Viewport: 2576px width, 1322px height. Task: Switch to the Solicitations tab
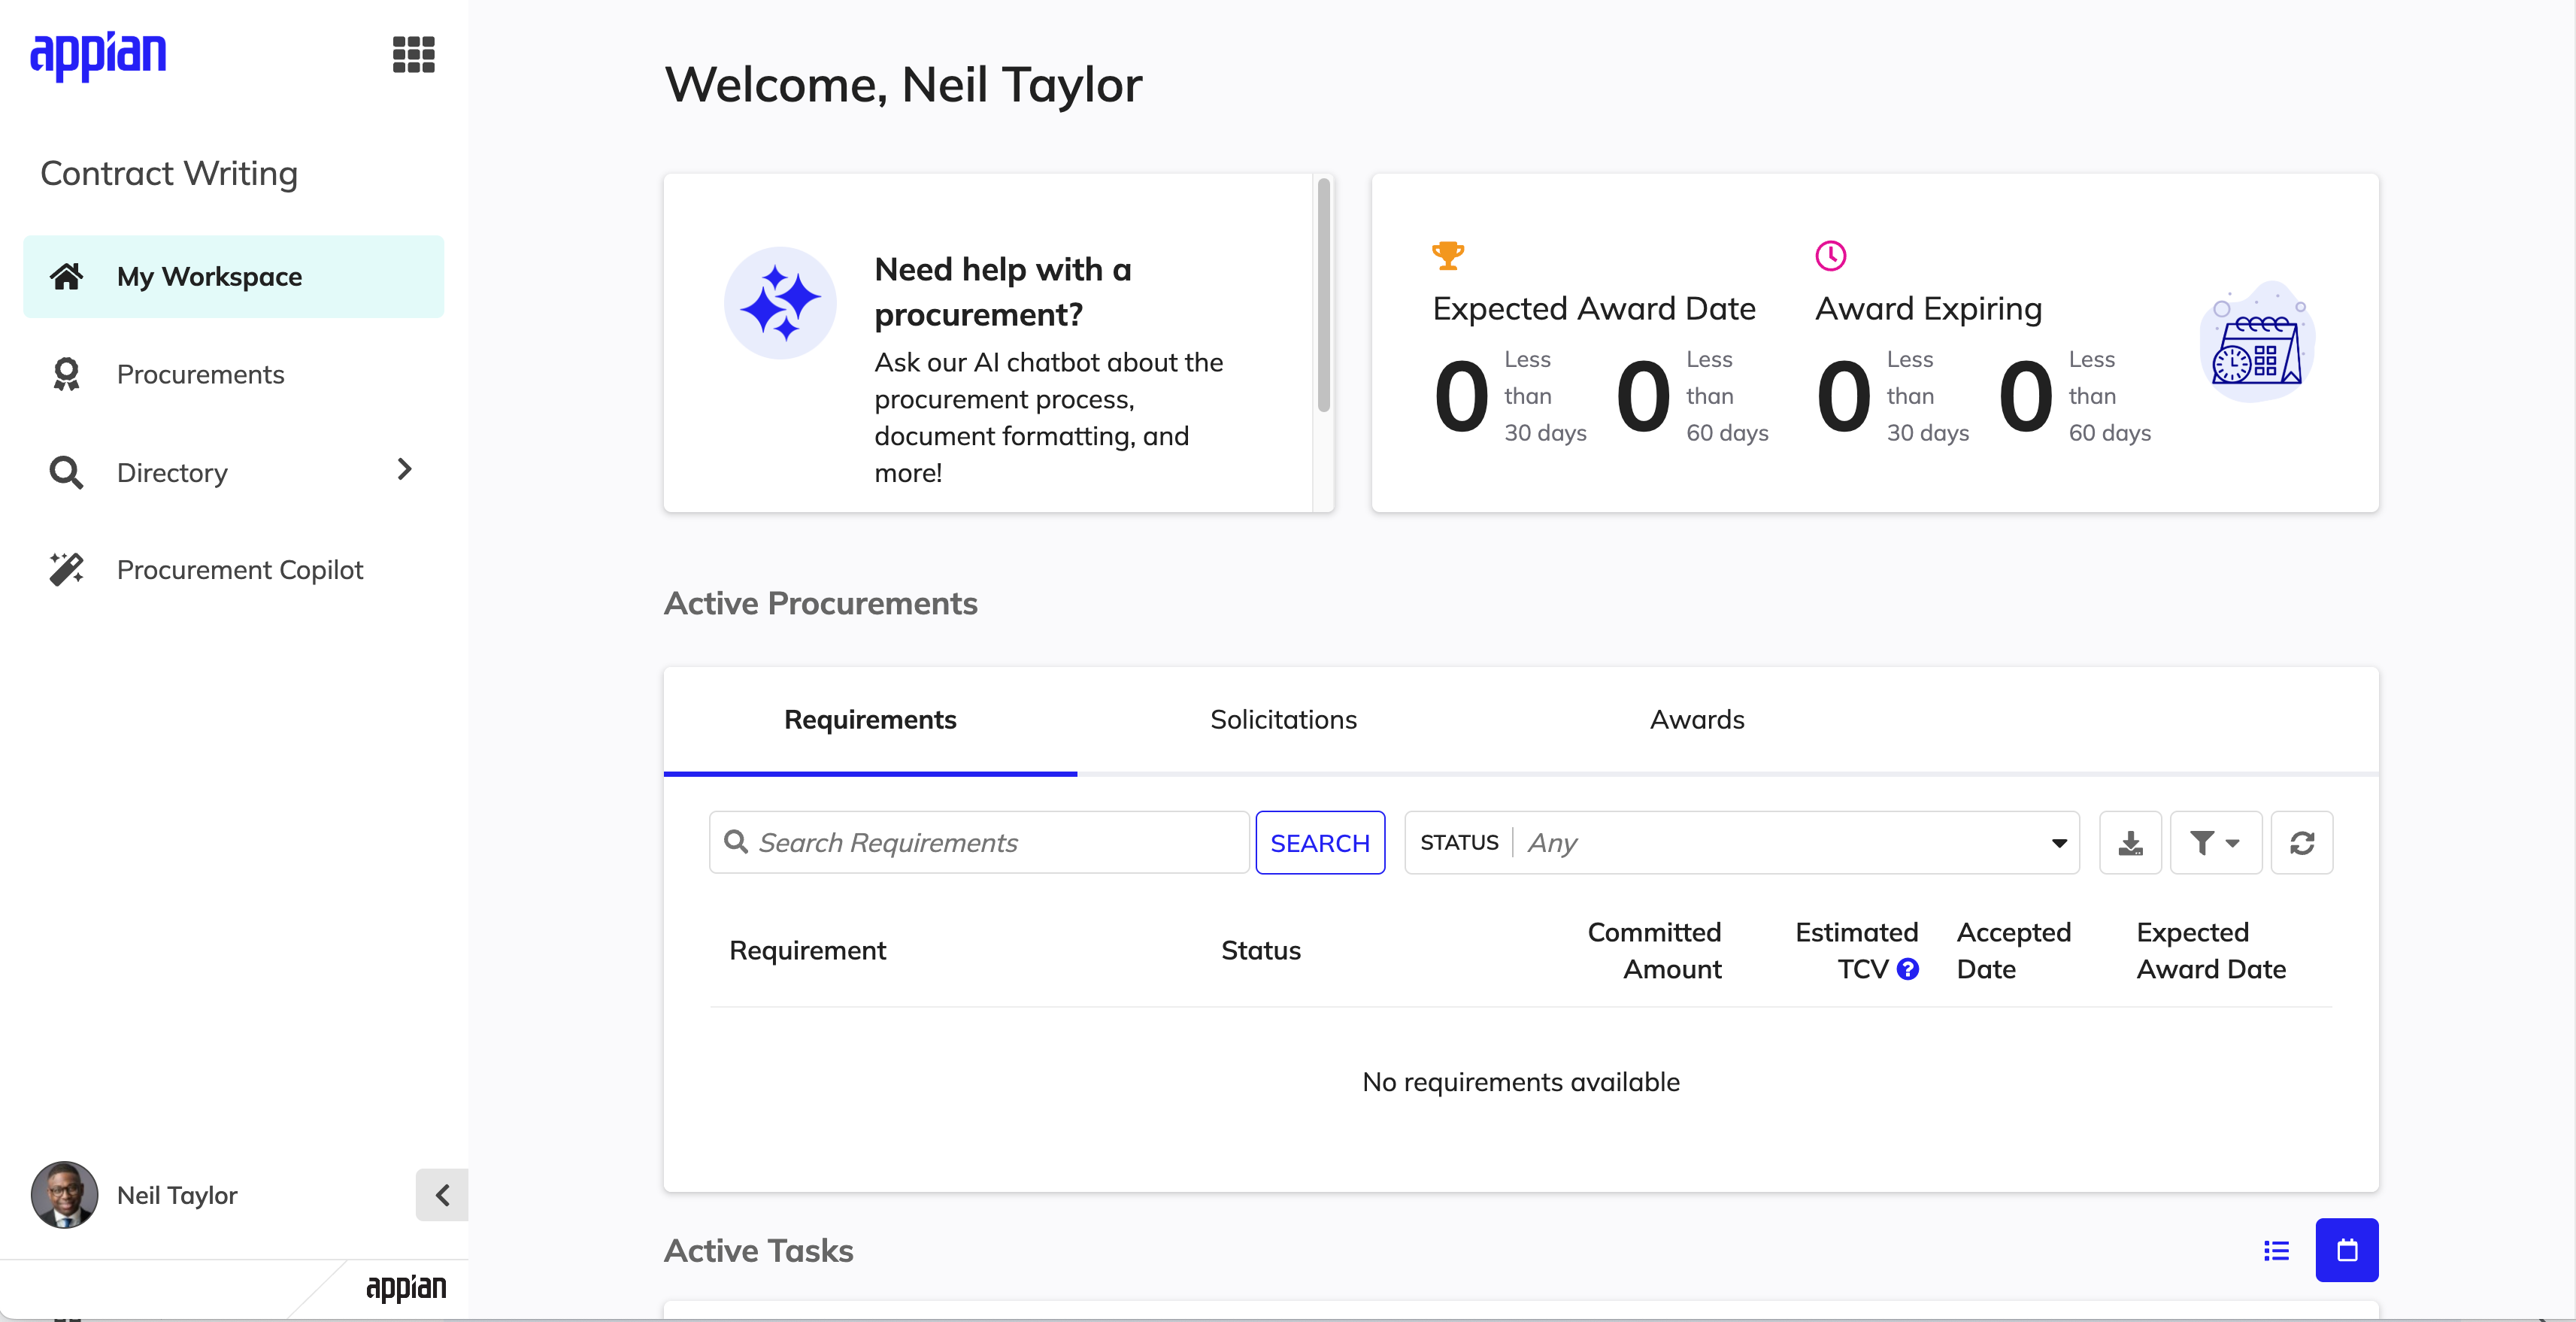point(1283,720)
